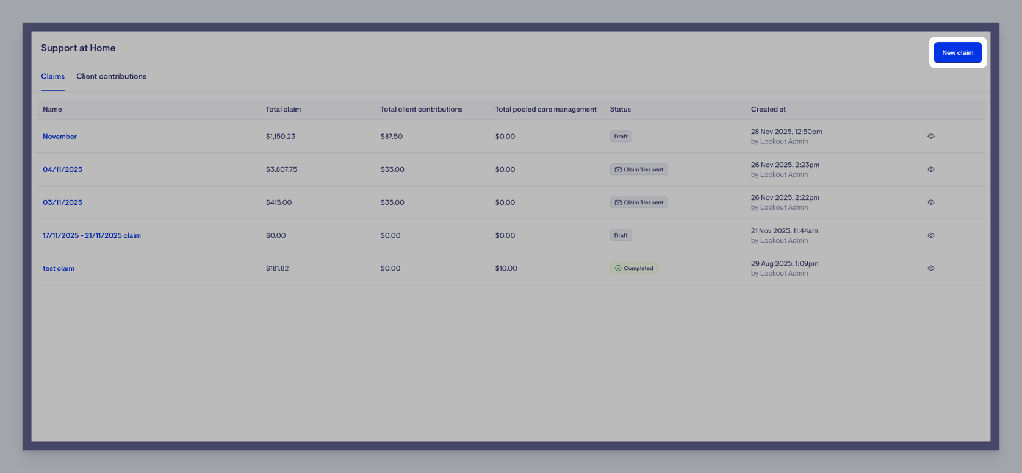Select the Claims tab
This screenshot has height=473, width=1022.
tap(52, 77)
